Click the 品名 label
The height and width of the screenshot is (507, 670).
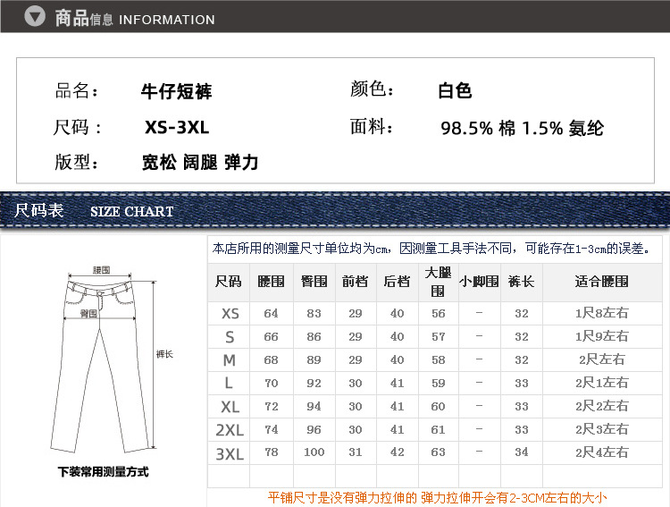(77, 90)
